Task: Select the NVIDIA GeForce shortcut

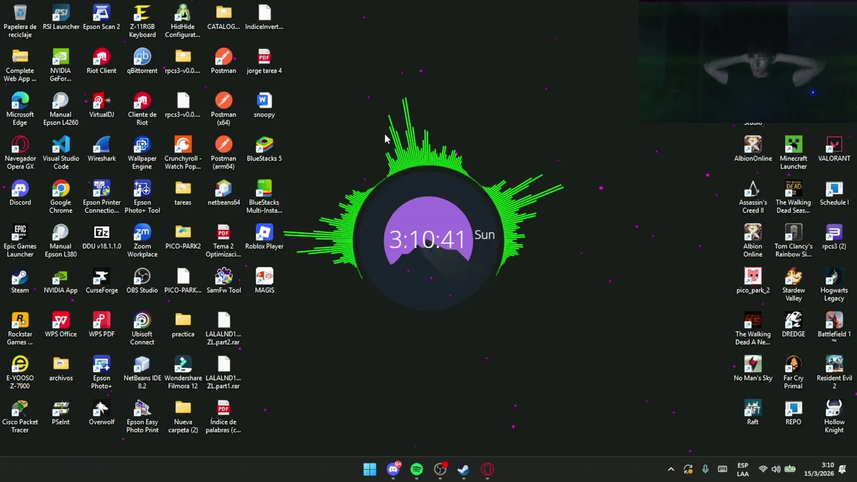Action: point(60,65)
